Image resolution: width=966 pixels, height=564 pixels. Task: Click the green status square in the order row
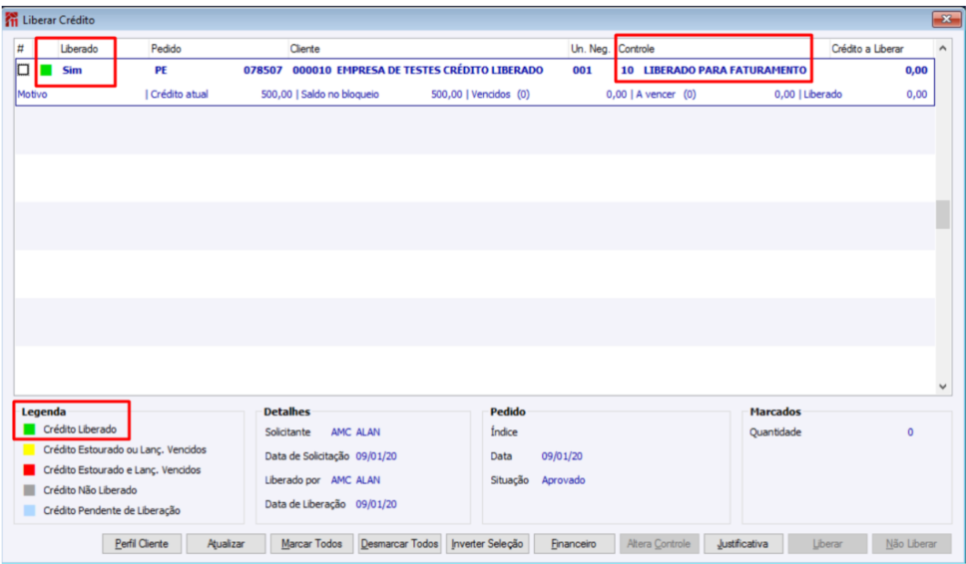46,70
